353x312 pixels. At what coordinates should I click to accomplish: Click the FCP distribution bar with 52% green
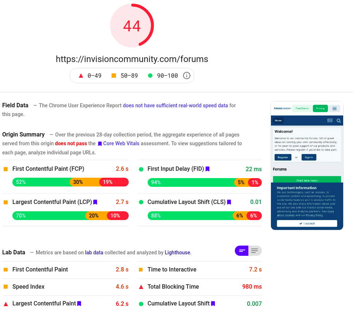click(70, 182)
